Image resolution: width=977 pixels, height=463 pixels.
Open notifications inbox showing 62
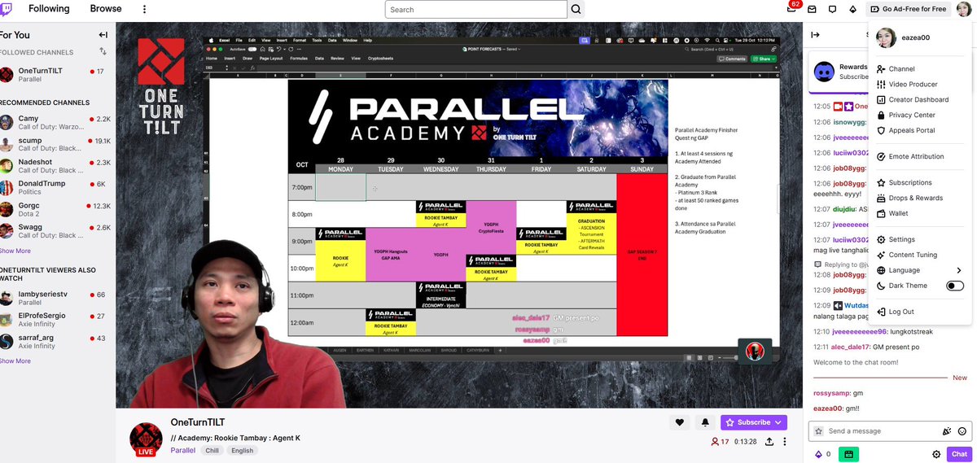click(x=792, y=9)
